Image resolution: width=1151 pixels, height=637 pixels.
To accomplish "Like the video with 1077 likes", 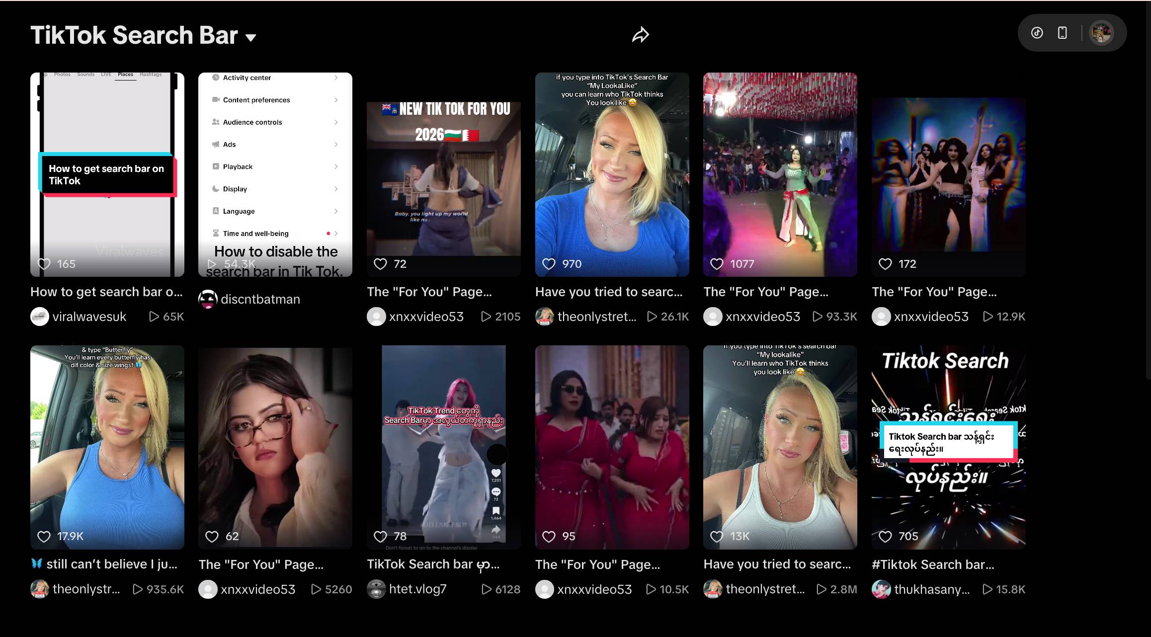I will [x=717, y=264].
